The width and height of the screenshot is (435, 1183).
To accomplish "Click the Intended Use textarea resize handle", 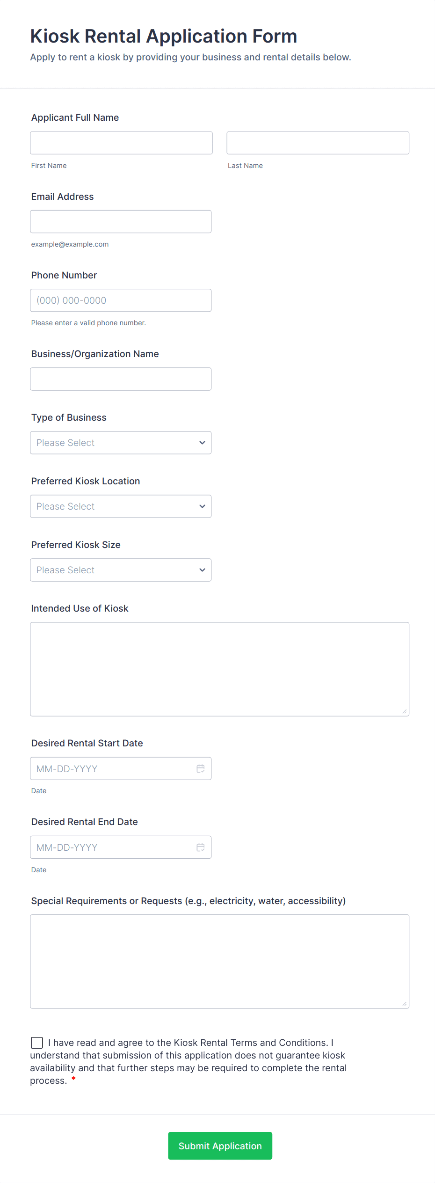I will coord(405,711).
